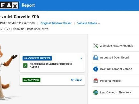
Task: Click the blue 1-Owner badge icon
Action: [96, 69]
